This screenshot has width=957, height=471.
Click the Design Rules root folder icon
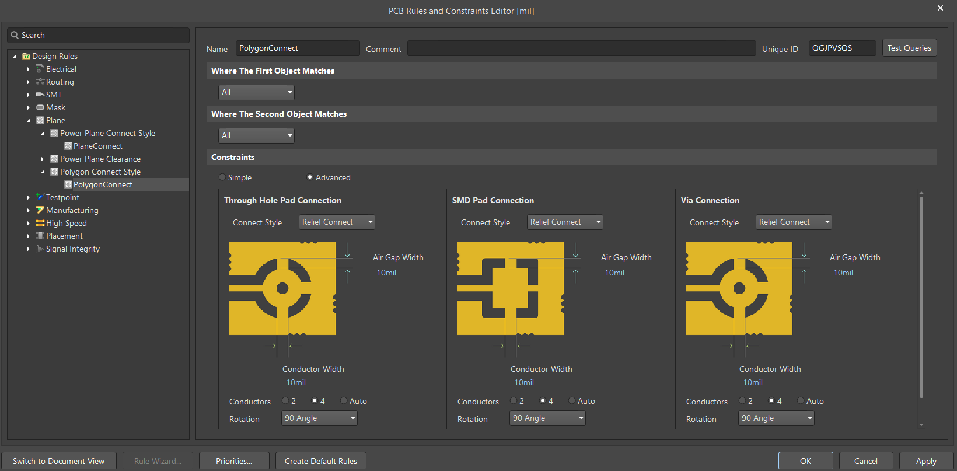coord(26,56)
